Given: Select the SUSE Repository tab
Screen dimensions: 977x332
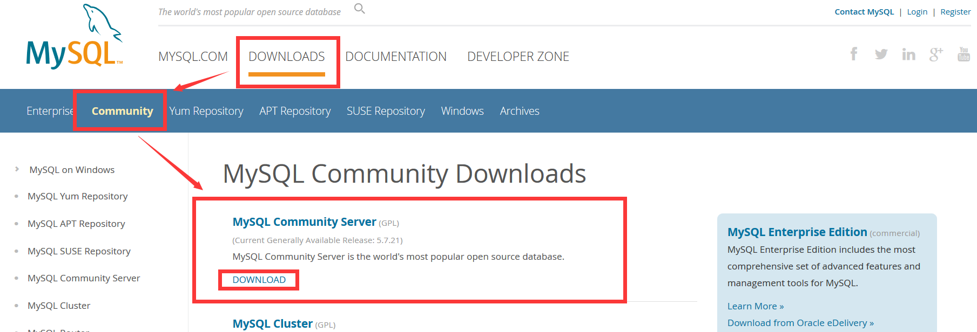Looking at the screenshot, I should (386, 111).
